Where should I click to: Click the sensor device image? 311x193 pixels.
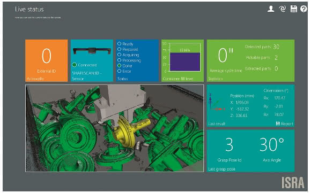pyautogui.click(x=92, y=51)
